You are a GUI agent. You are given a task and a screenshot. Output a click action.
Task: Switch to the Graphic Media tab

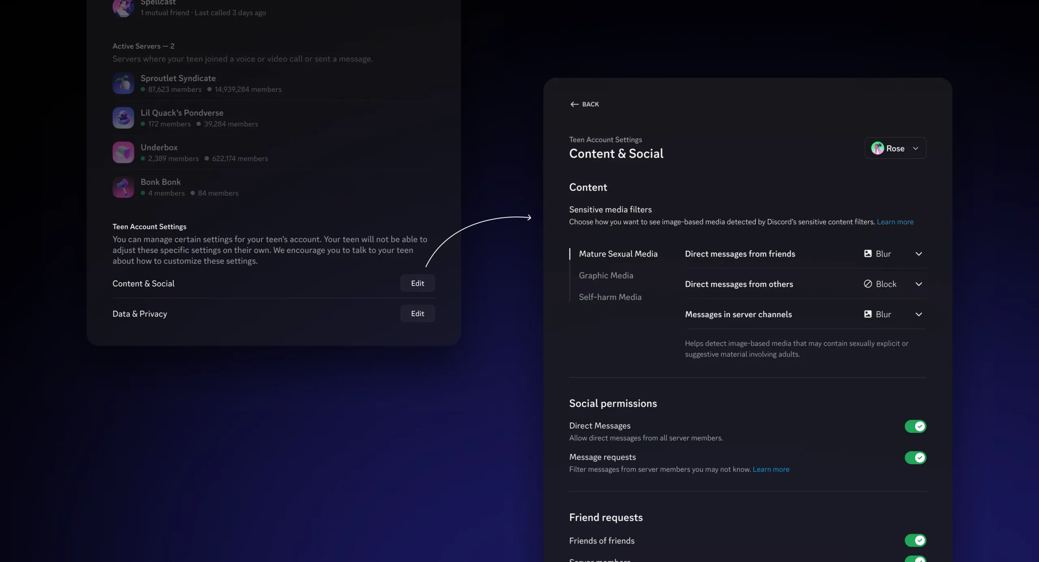606,275
